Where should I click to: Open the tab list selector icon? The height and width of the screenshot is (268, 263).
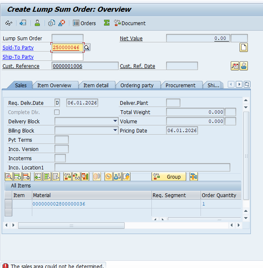pos(247,84)
